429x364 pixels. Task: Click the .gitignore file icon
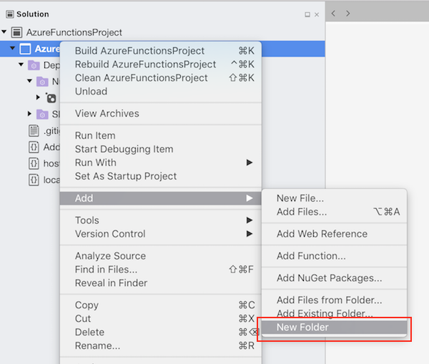pos(33,130)
